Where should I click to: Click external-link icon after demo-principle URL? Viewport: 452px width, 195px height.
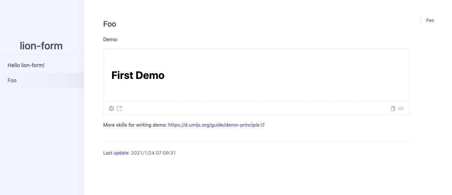pos(263,125)
